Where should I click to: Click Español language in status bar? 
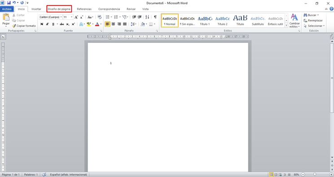68,175
